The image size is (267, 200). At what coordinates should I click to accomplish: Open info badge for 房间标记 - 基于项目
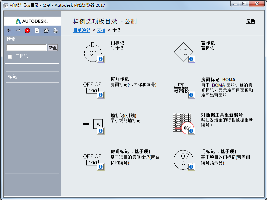[x=101, y=167]
